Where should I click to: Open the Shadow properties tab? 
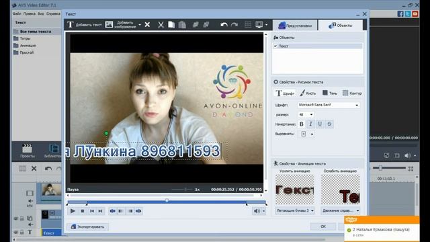point(330,93)
